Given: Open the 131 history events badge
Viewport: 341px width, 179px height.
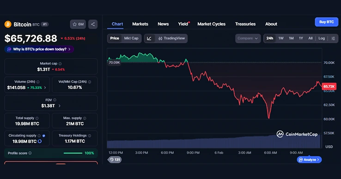Looking at the screenshot, I should pos(115,160).
